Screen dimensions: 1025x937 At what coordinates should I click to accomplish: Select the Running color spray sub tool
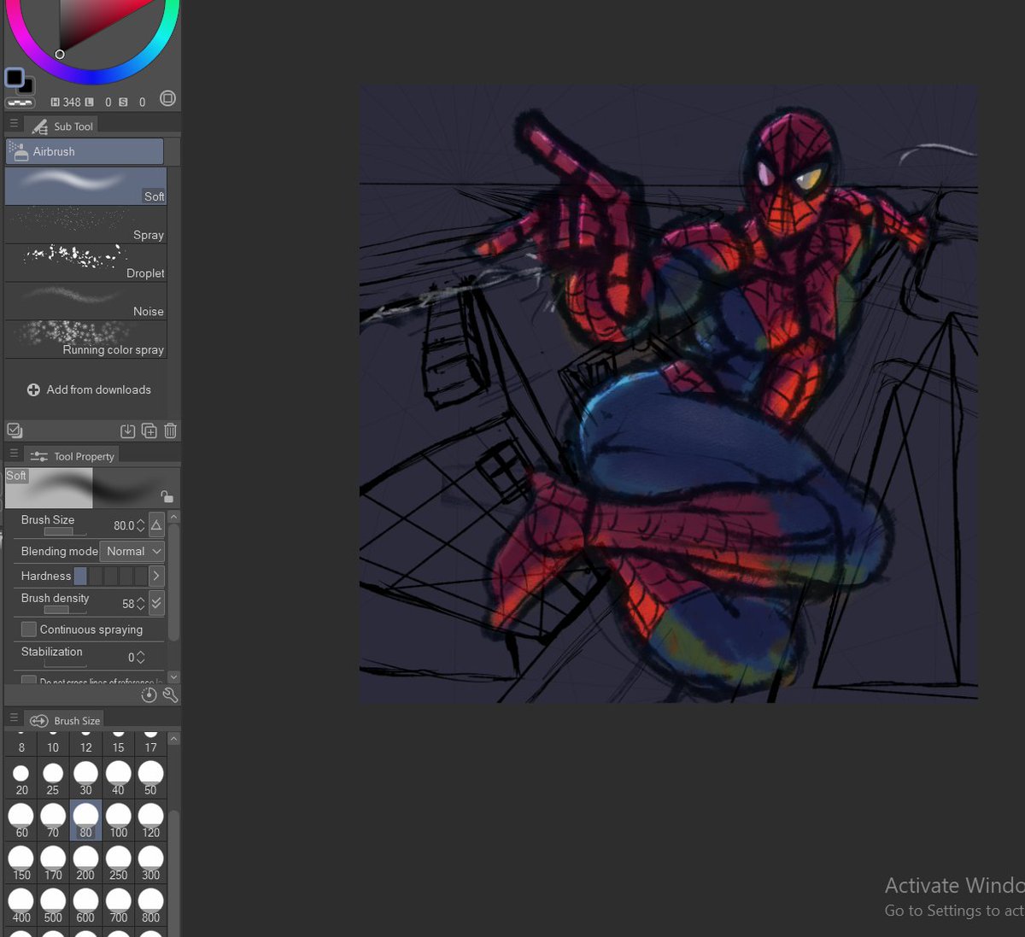click(x=85, y=340)
